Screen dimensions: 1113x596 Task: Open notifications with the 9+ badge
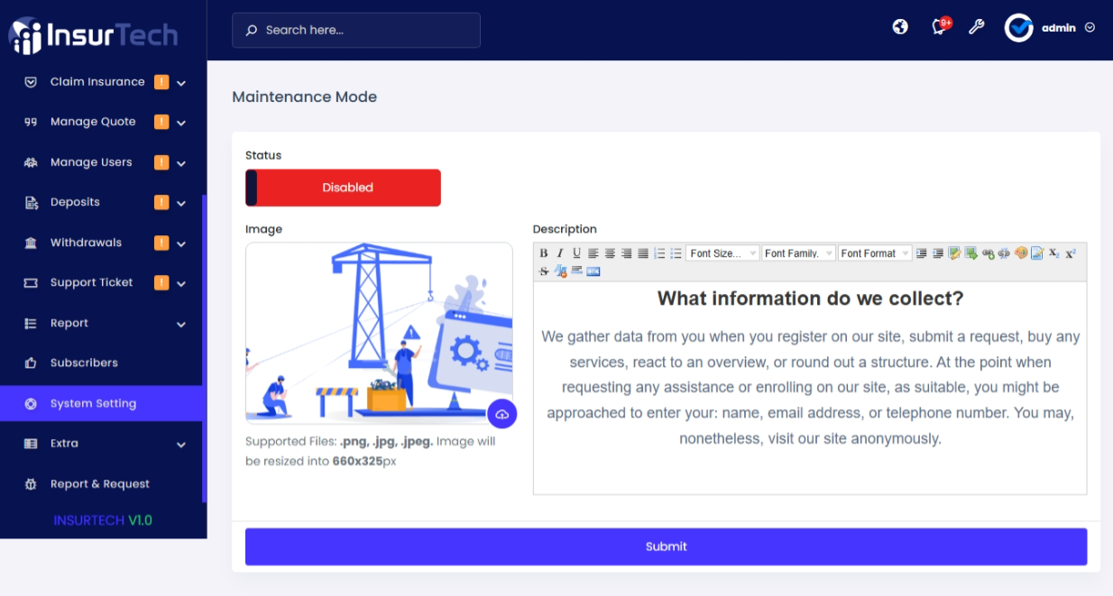[939, 27]
